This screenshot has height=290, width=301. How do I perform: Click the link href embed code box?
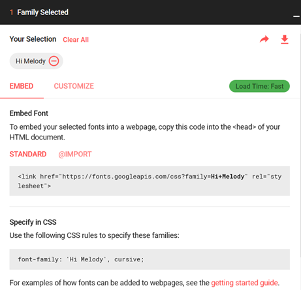[150, 181]
